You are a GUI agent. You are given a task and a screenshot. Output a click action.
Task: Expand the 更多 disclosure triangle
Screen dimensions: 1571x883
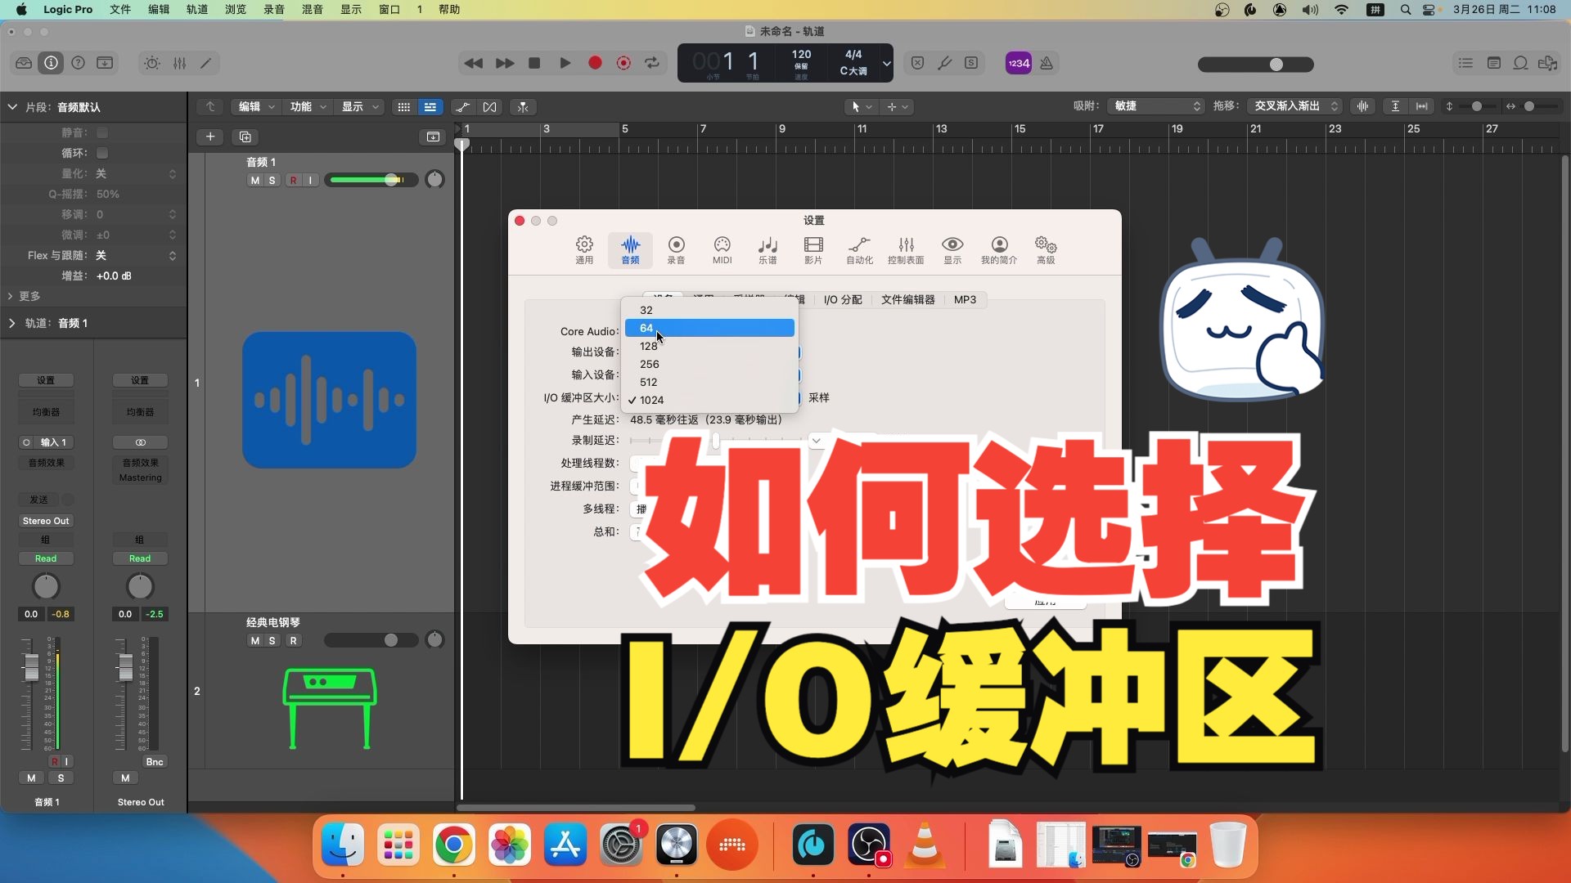tap(11, 296)
